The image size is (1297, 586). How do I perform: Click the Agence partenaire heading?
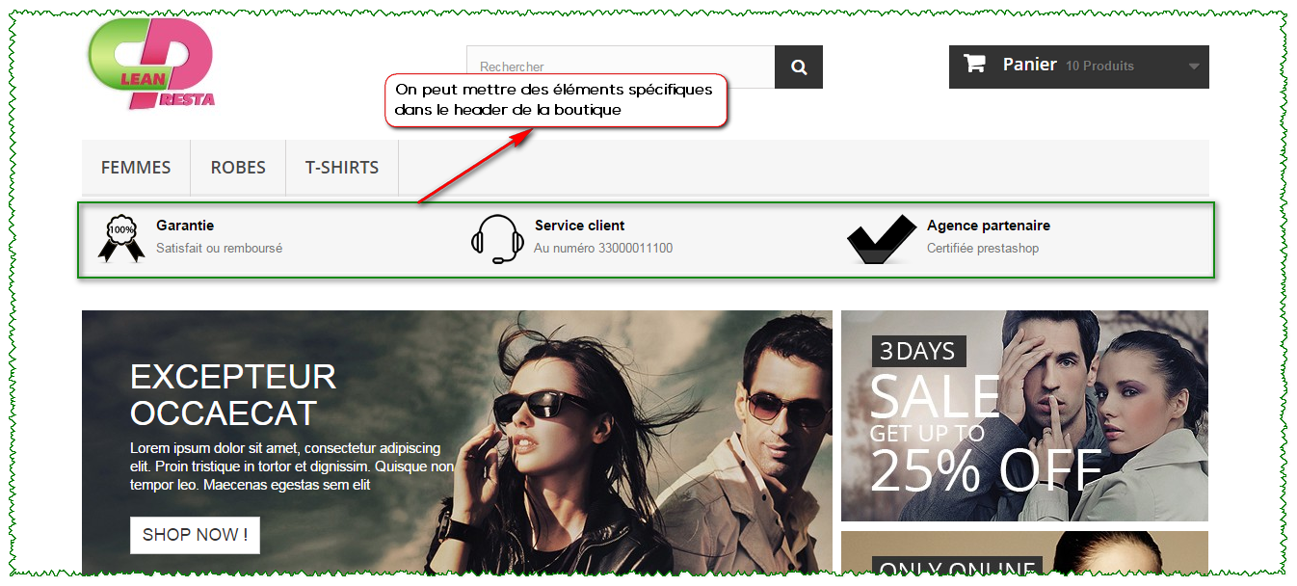[x=989, y=226]
